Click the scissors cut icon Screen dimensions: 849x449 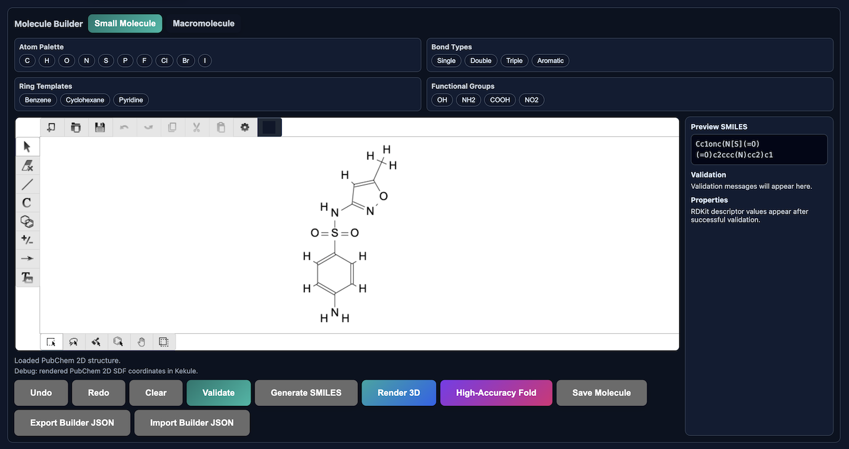197,127
